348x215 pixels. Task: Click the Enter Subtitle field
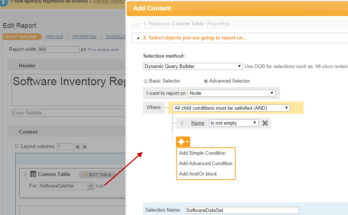tap(69, 113)
